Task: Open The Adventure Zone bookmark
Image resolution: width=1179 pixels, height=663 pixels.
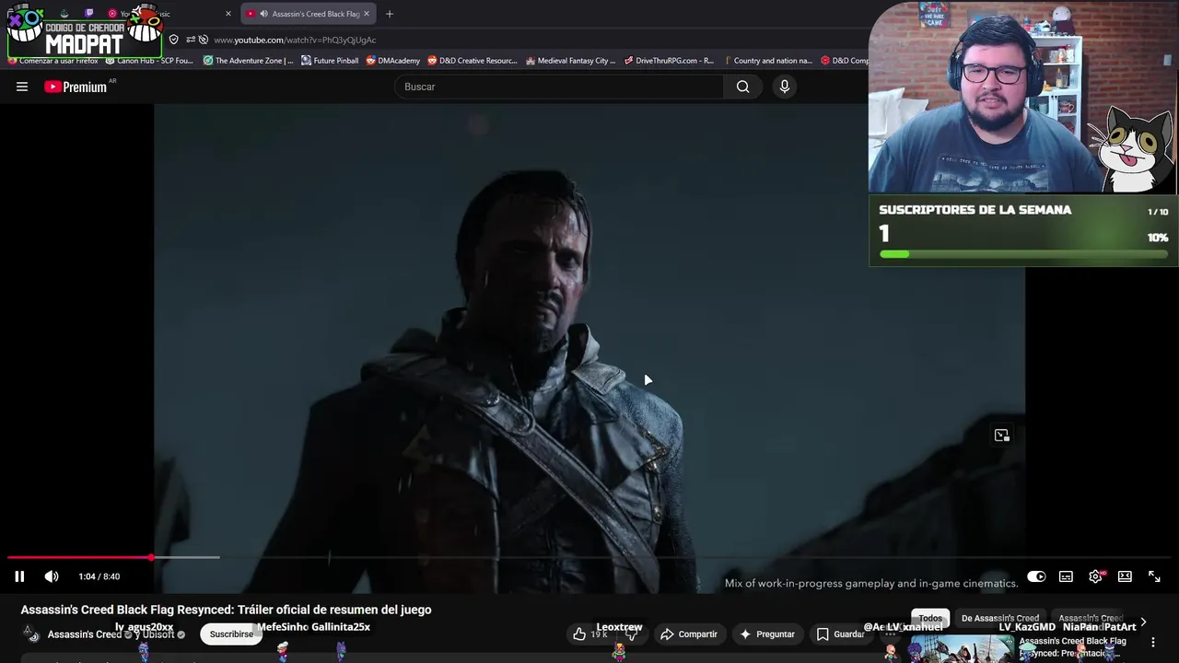Action: pyautogui.click(x=248, y=61)
